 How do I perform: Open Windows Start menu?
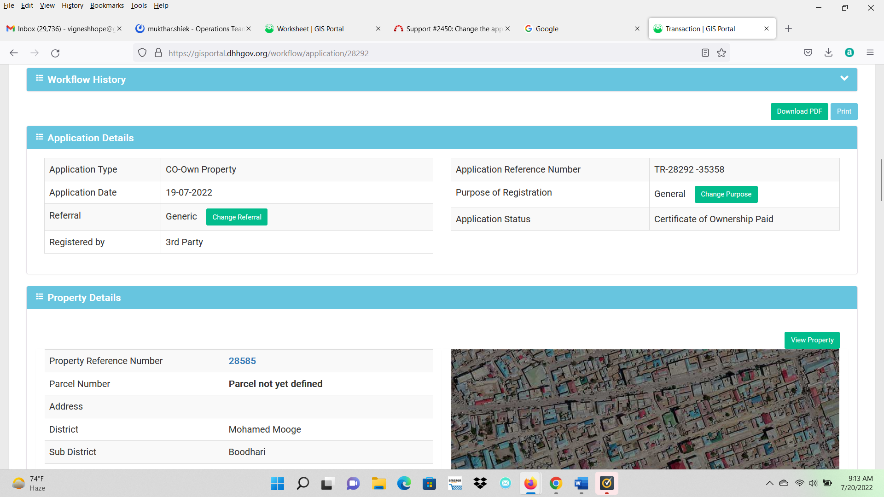point(277,483)
